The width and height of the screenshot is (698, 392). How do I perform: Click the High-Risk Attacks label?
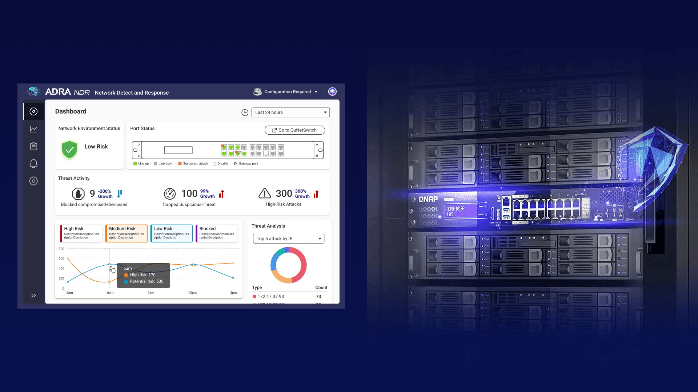[284, 204]
